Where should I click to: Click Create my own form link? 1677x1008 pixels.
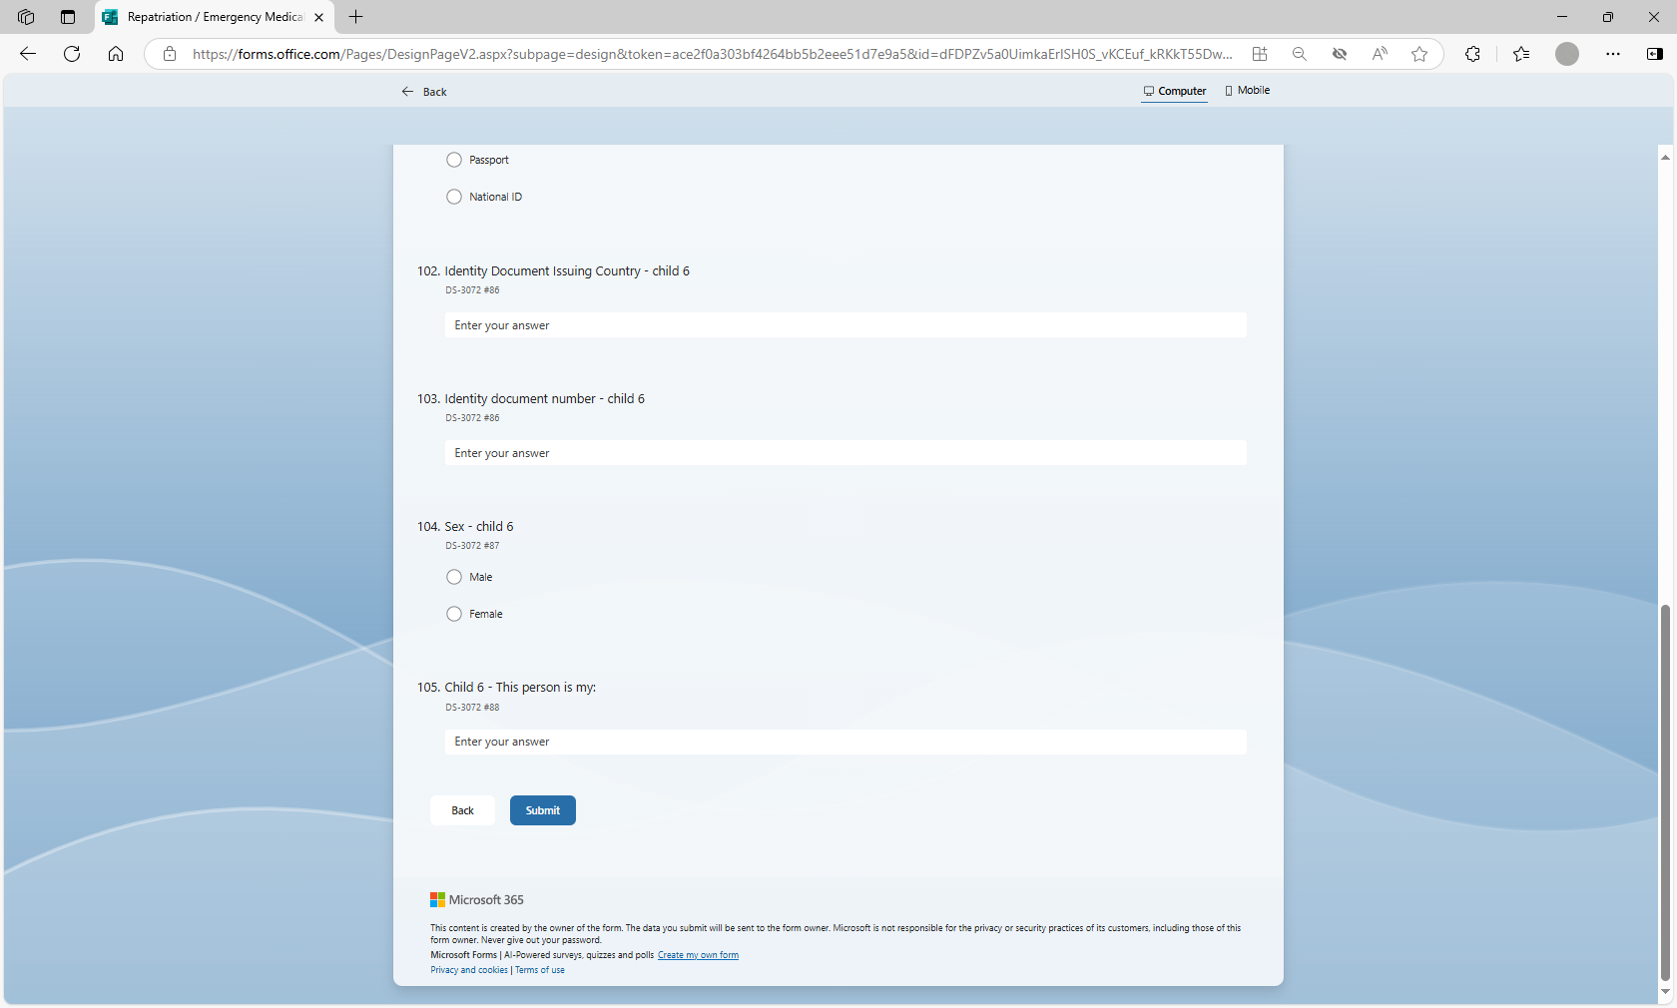click(x=698, y=955)
